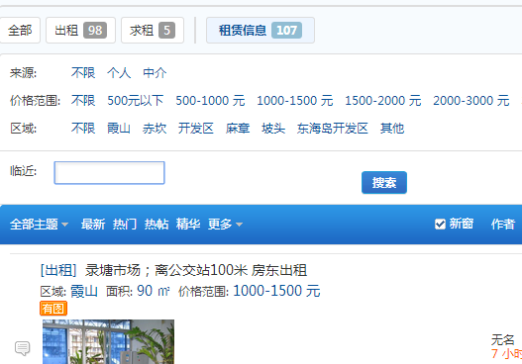
Task: Filter price 500-1000 元
Action: tap(210, 100)
